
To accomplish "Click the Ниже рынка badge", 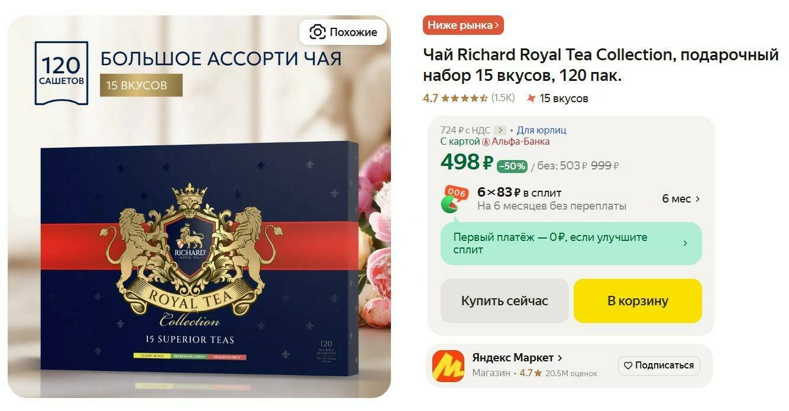I will click(463, 25).
